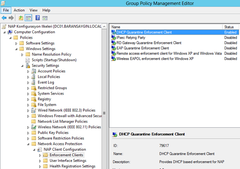Click the Scripts (Startup/Shutdown) icon
This screenshot has width=240, height=169.
pos(28,60)
